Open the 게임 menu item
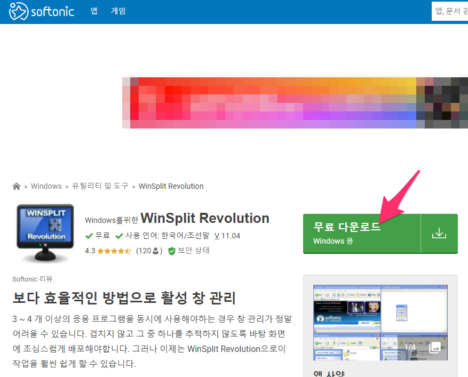This screenshot has width=468, height=377. pos(118,11)
